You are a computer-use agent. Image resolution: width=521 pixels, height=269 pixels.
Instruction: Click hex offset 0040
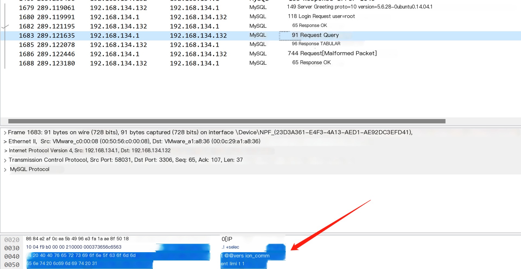[x=12, y=257]
